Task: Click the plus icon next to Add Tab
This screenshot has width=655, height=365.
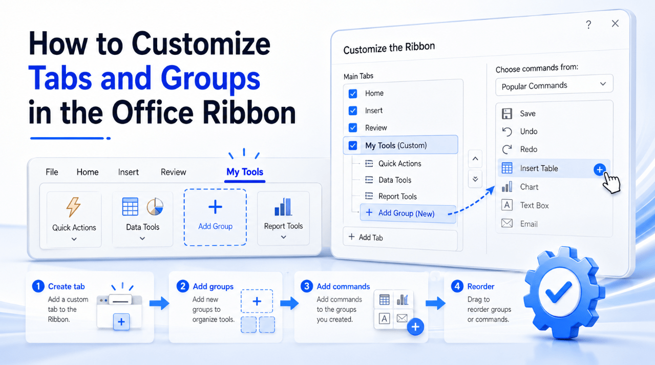Action: coord(351,237)
